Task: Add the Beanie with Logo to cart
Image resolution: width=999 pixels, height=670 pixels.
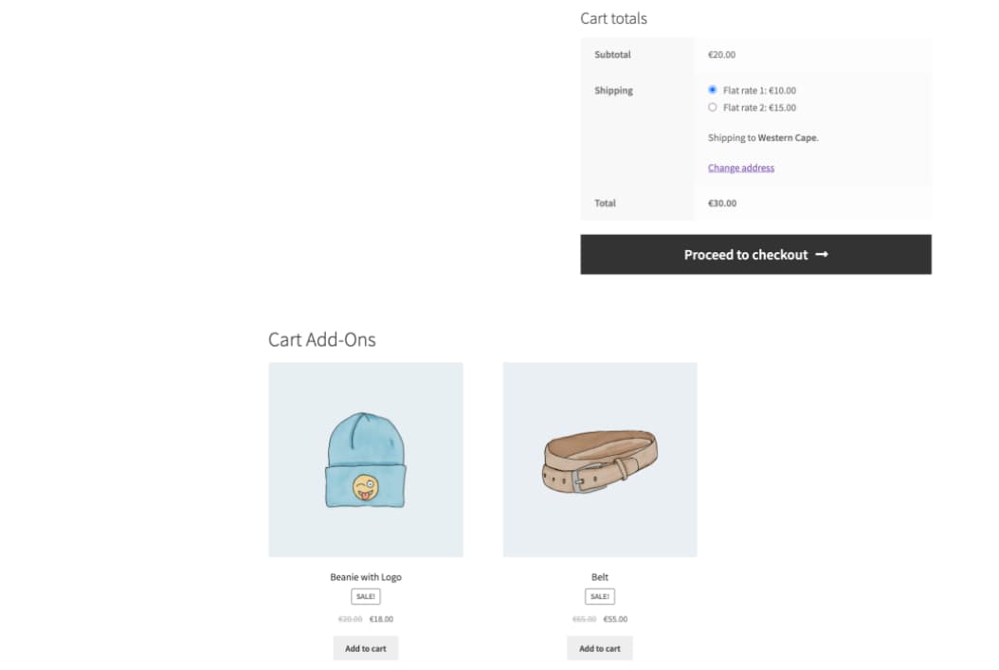Action: click(365, 648)
